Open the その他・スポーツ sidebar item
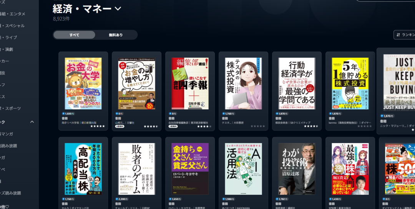Screen dimensions: 415x209 [10, 108]
